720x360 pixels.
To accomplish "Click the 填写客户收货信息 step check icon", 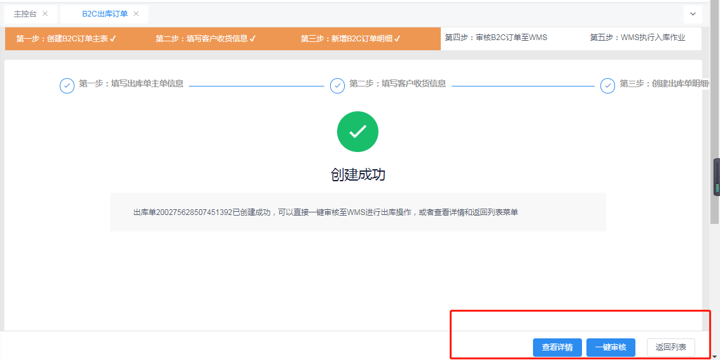I will pyautogui.click(x=338, y=86).
